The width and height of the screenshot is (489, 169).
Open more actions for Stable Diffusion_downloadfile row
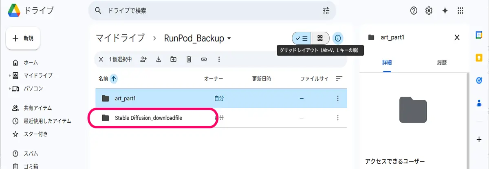337,118
